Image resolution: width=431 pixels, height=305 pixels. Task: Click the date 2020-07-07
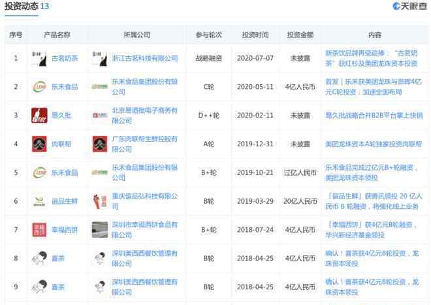point(255,58)
